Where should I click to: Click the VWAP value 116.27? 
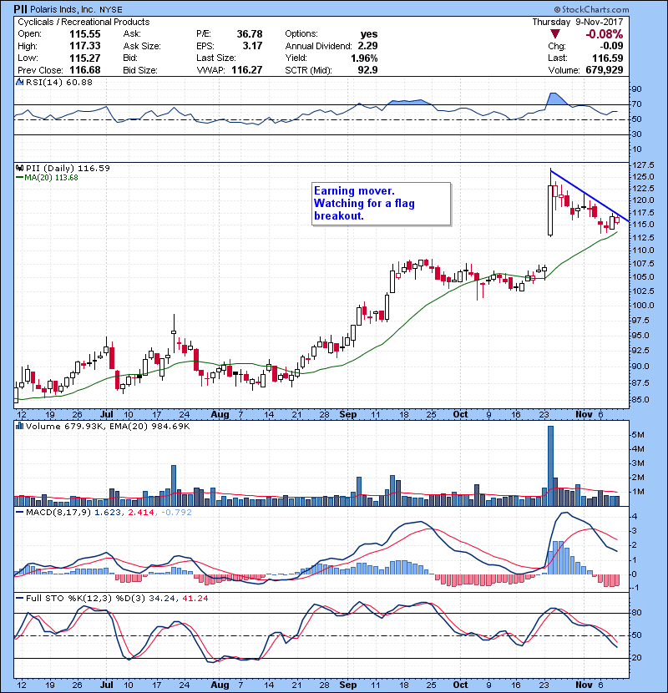[x=246, y=70]
